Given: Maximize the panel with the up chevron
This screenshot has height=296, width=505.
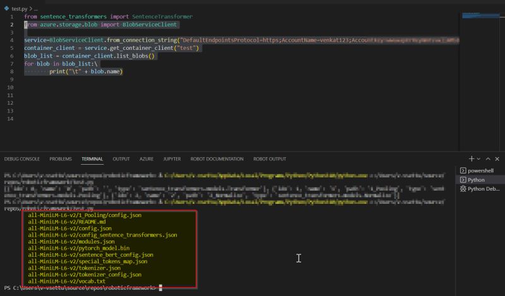Looking at the screenshot, I should (488, 159).
